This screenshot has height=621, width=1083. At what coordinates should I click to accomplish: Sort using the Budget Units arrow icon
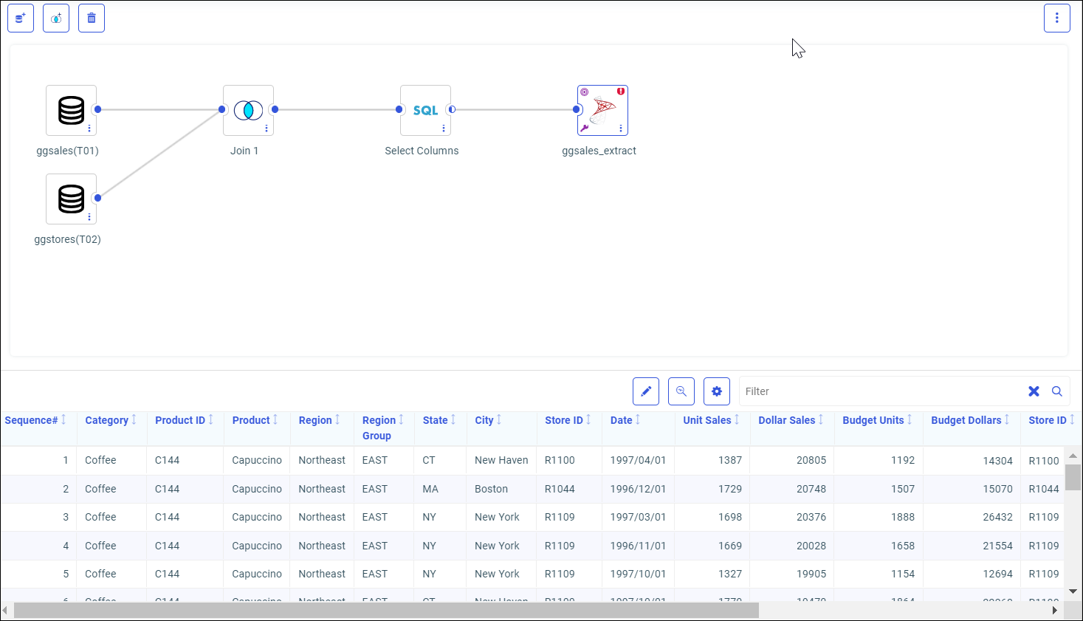[x=910, y=419]
